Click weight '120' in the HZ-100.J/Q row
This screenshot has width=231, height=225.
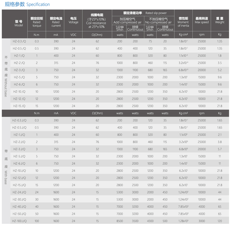point(220,221)
